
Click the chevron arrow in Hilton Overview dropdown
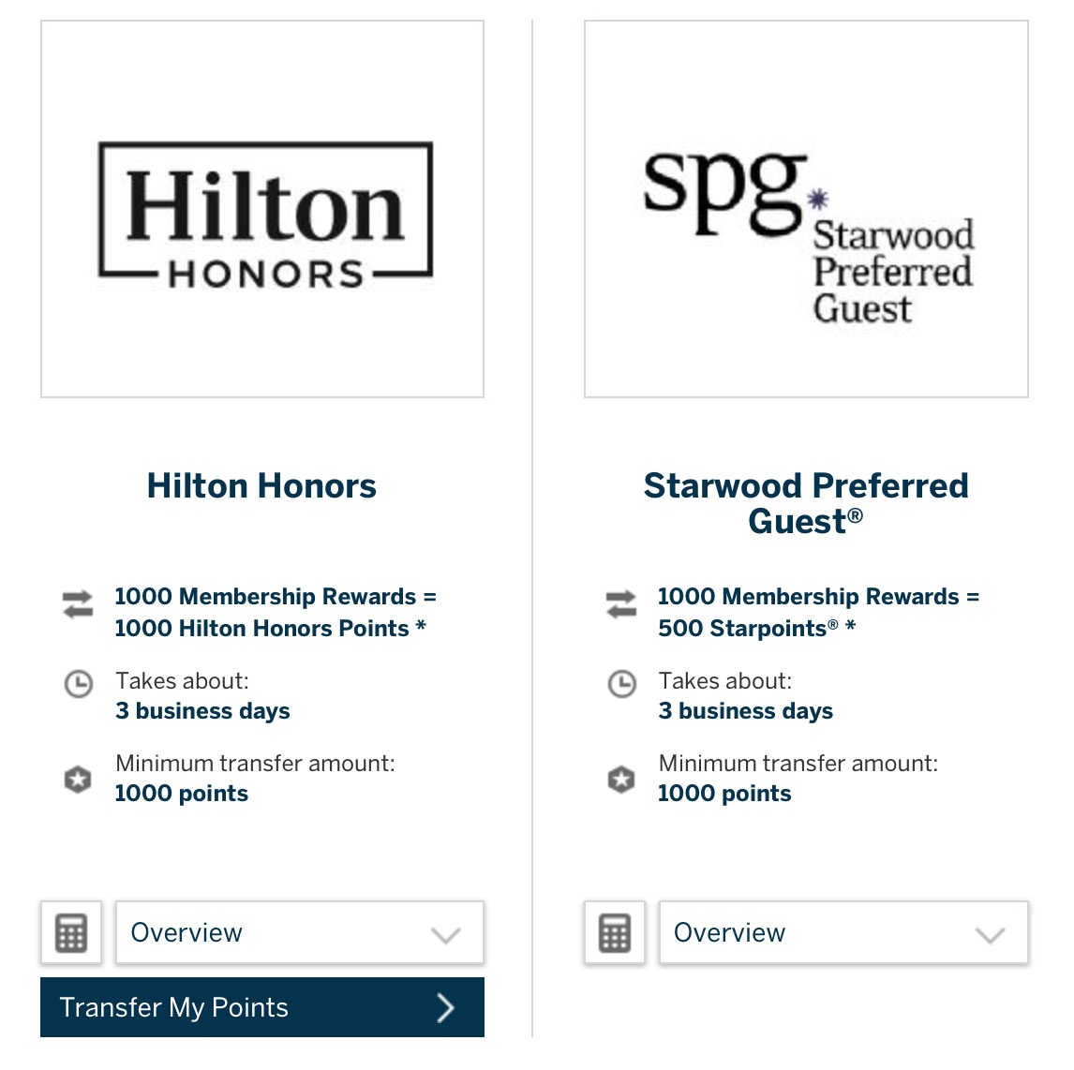tap(446, 934)
